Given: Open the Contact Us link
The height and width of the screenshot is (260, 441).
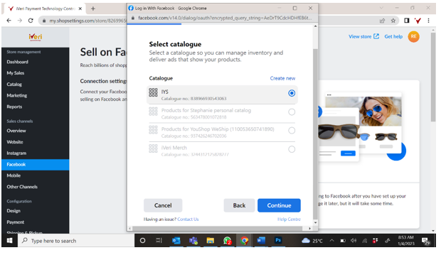Looking at the screenshot, I should pos(188,220).
